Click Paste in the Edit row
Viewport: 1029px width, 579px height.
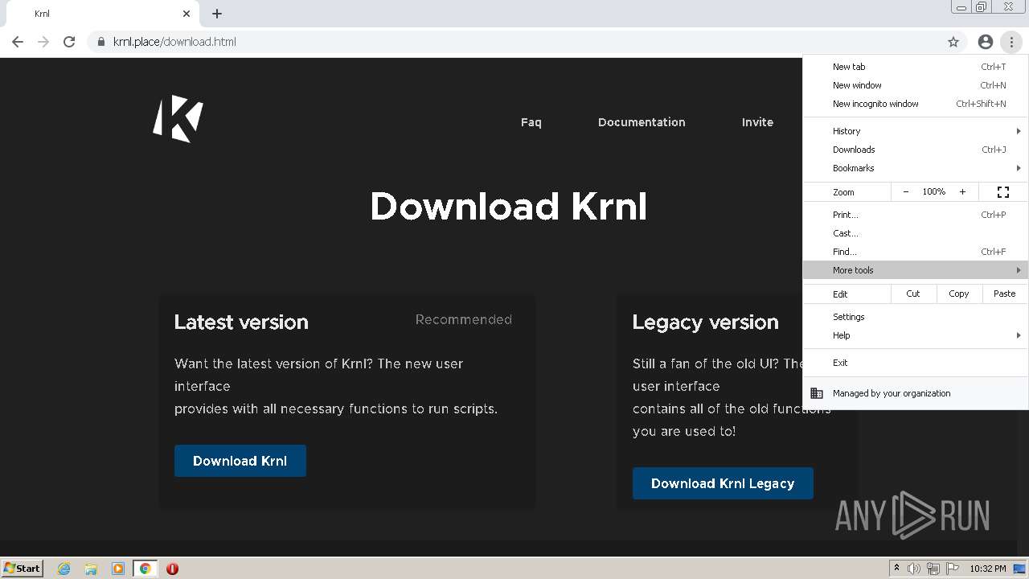1005,294
